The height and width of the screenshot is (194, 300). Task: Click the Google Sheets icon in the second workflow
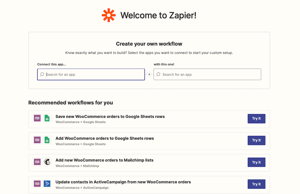click(x=47, y=140)
